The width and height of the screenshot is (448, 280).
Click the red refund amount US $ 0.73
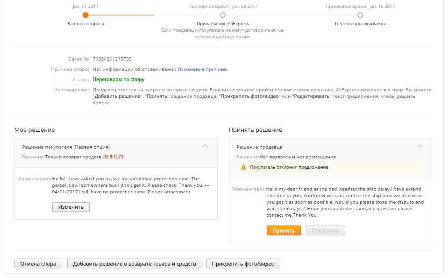113,157
